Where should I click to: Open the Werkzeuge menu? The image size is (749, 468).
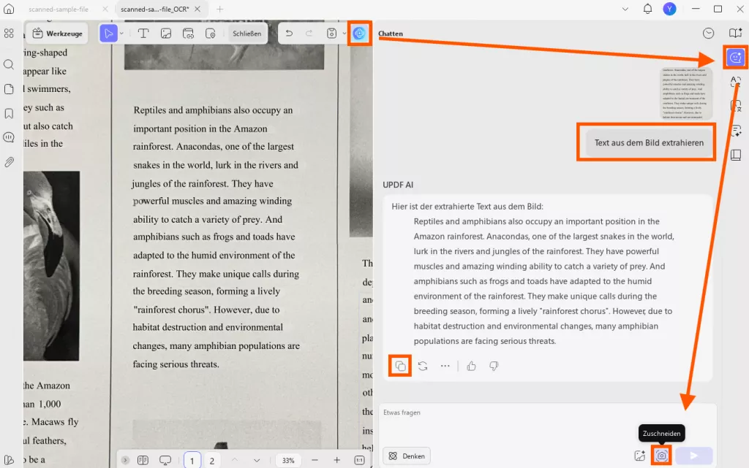click(x=57, y=34)
